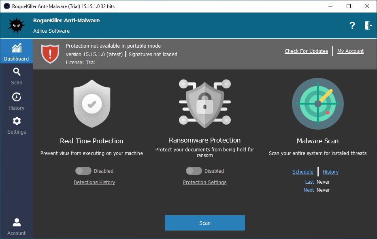Open the Settings gear sidebar item
This screenshot has width=377, height=239.
click(x=16, y=125)
